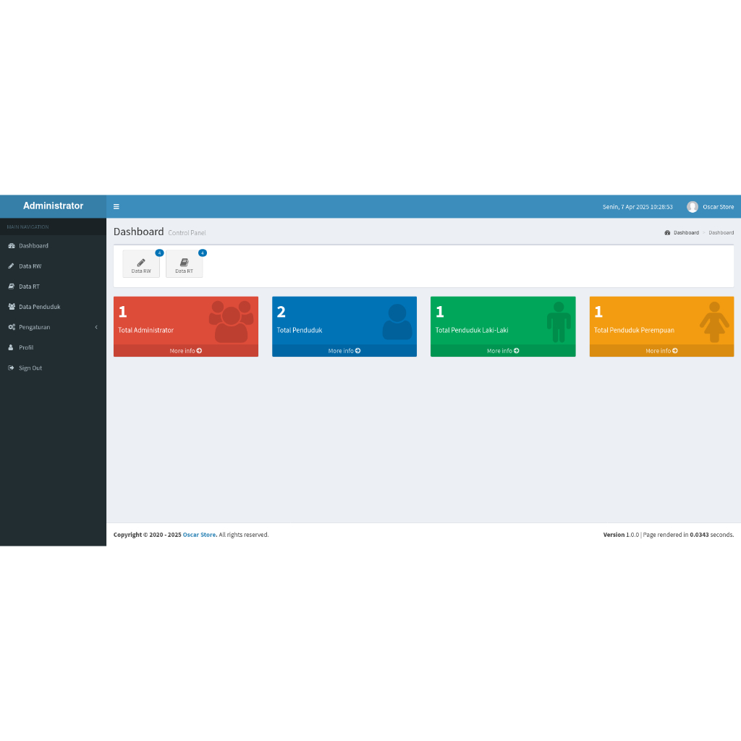741x741 pixels.
Task: Open the Oscar Store link in the footer
Action: 199,535
